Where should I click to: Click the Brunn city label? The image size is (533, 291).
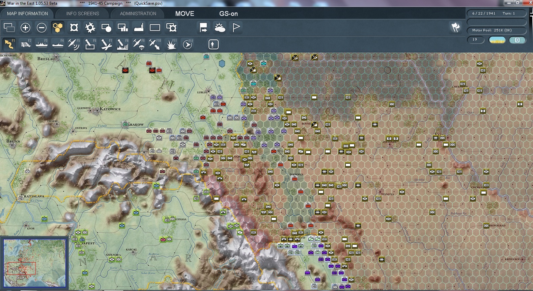pos(13,141)
